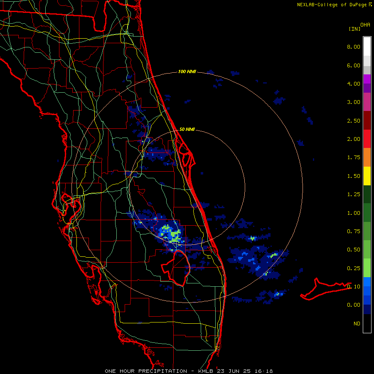Click the '8.00' scale label
Viewport: 374px width, 374px height.
pyautogui.click(x=354, y=47)
